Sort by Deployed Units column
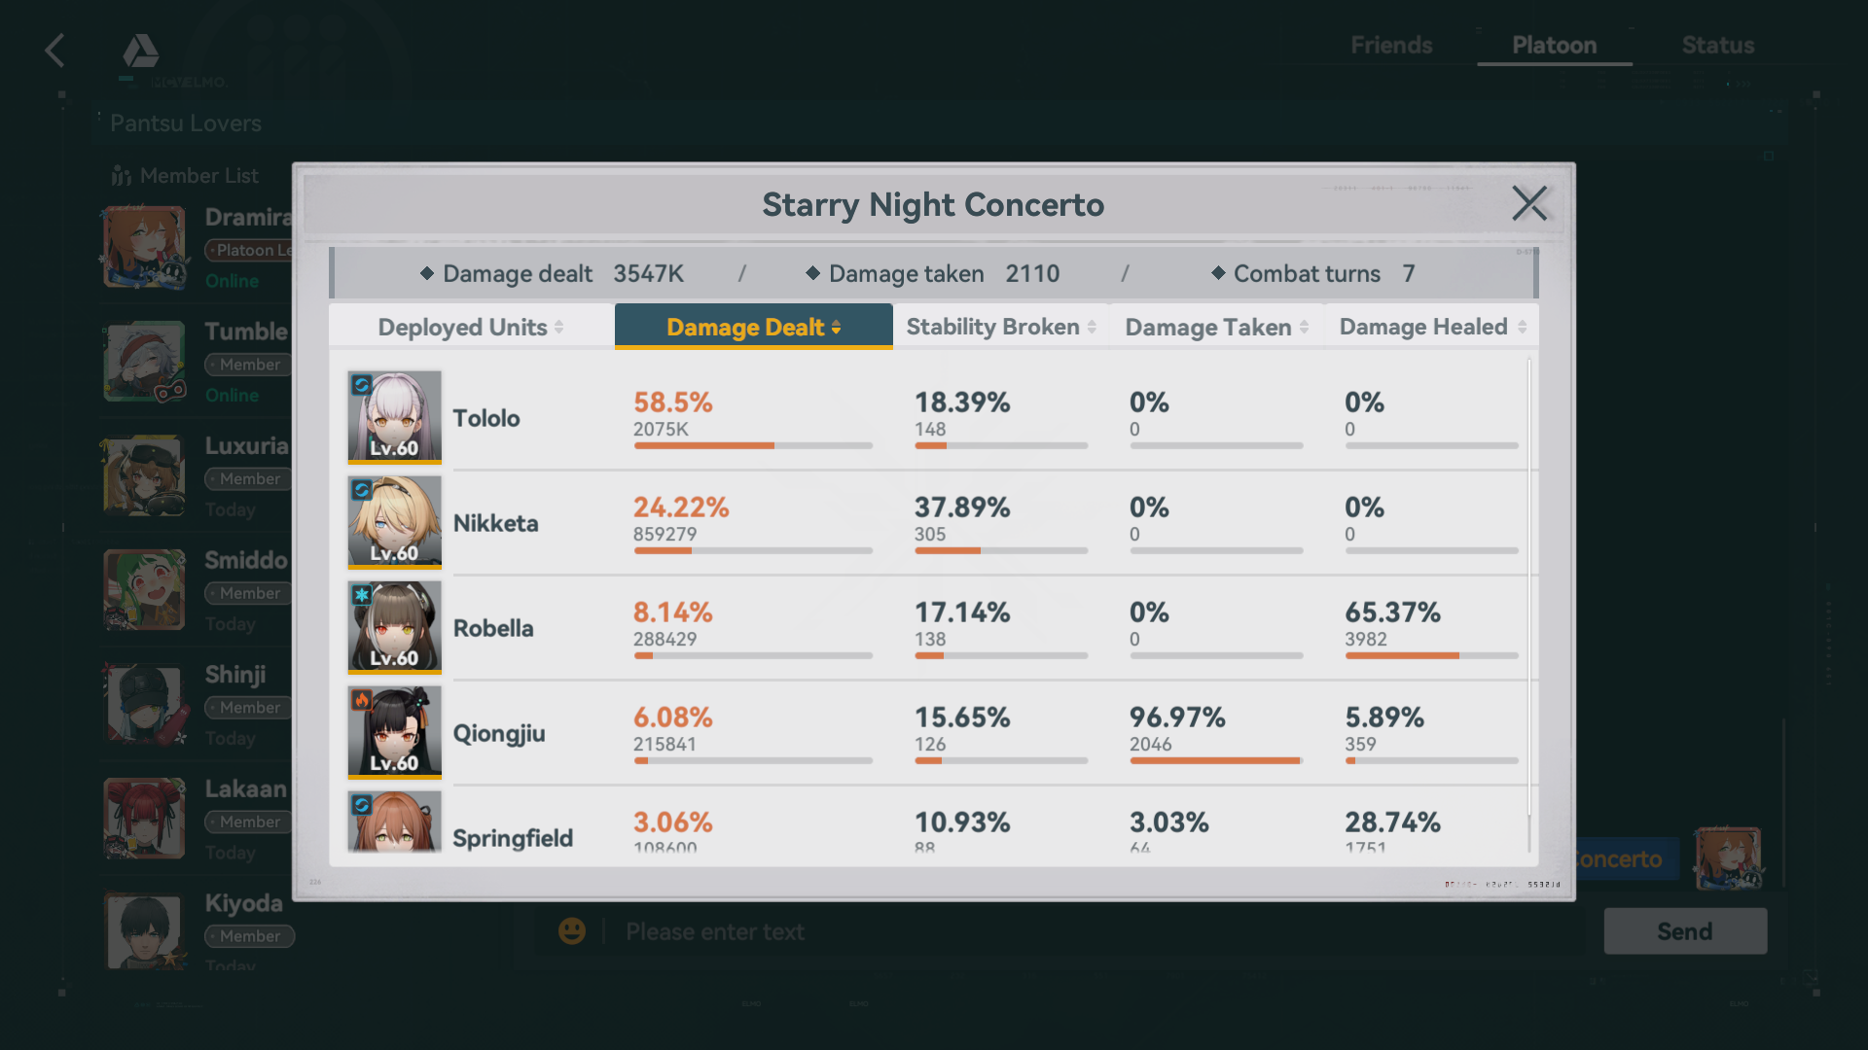Screen dimensions: 1868x1050 click(x=471, y=328)
